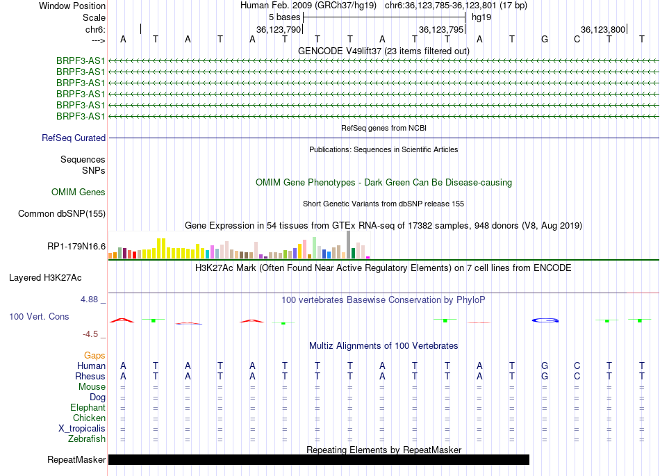Screen dimensions: 660x476
Task: Click the lone G in the base sequence row
Action: click(545, 39)
